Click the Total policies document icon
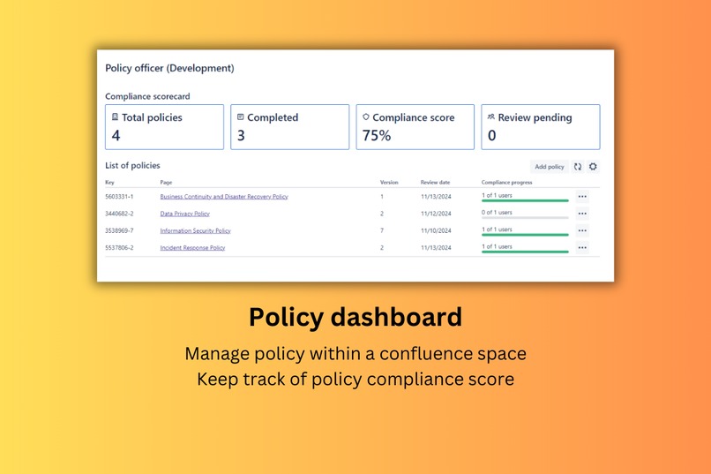 (116, 117)
